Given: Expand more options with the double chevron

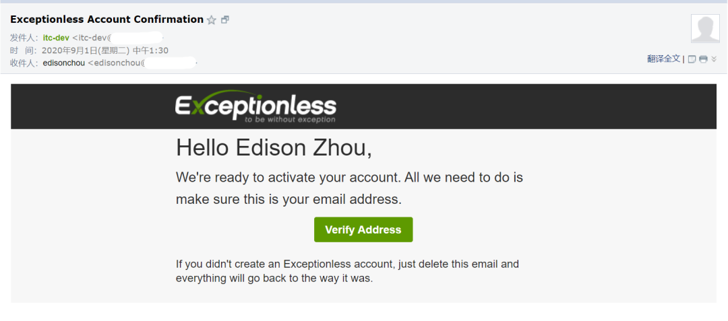Looking at the screenshot, I should tap(714, 59).
